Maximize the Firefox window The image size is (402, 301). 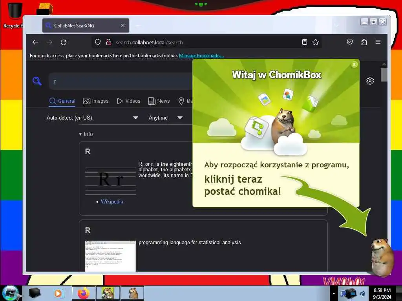(374, 22)
